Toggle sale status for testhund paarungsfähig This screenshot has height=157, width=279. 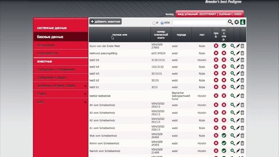216,53
